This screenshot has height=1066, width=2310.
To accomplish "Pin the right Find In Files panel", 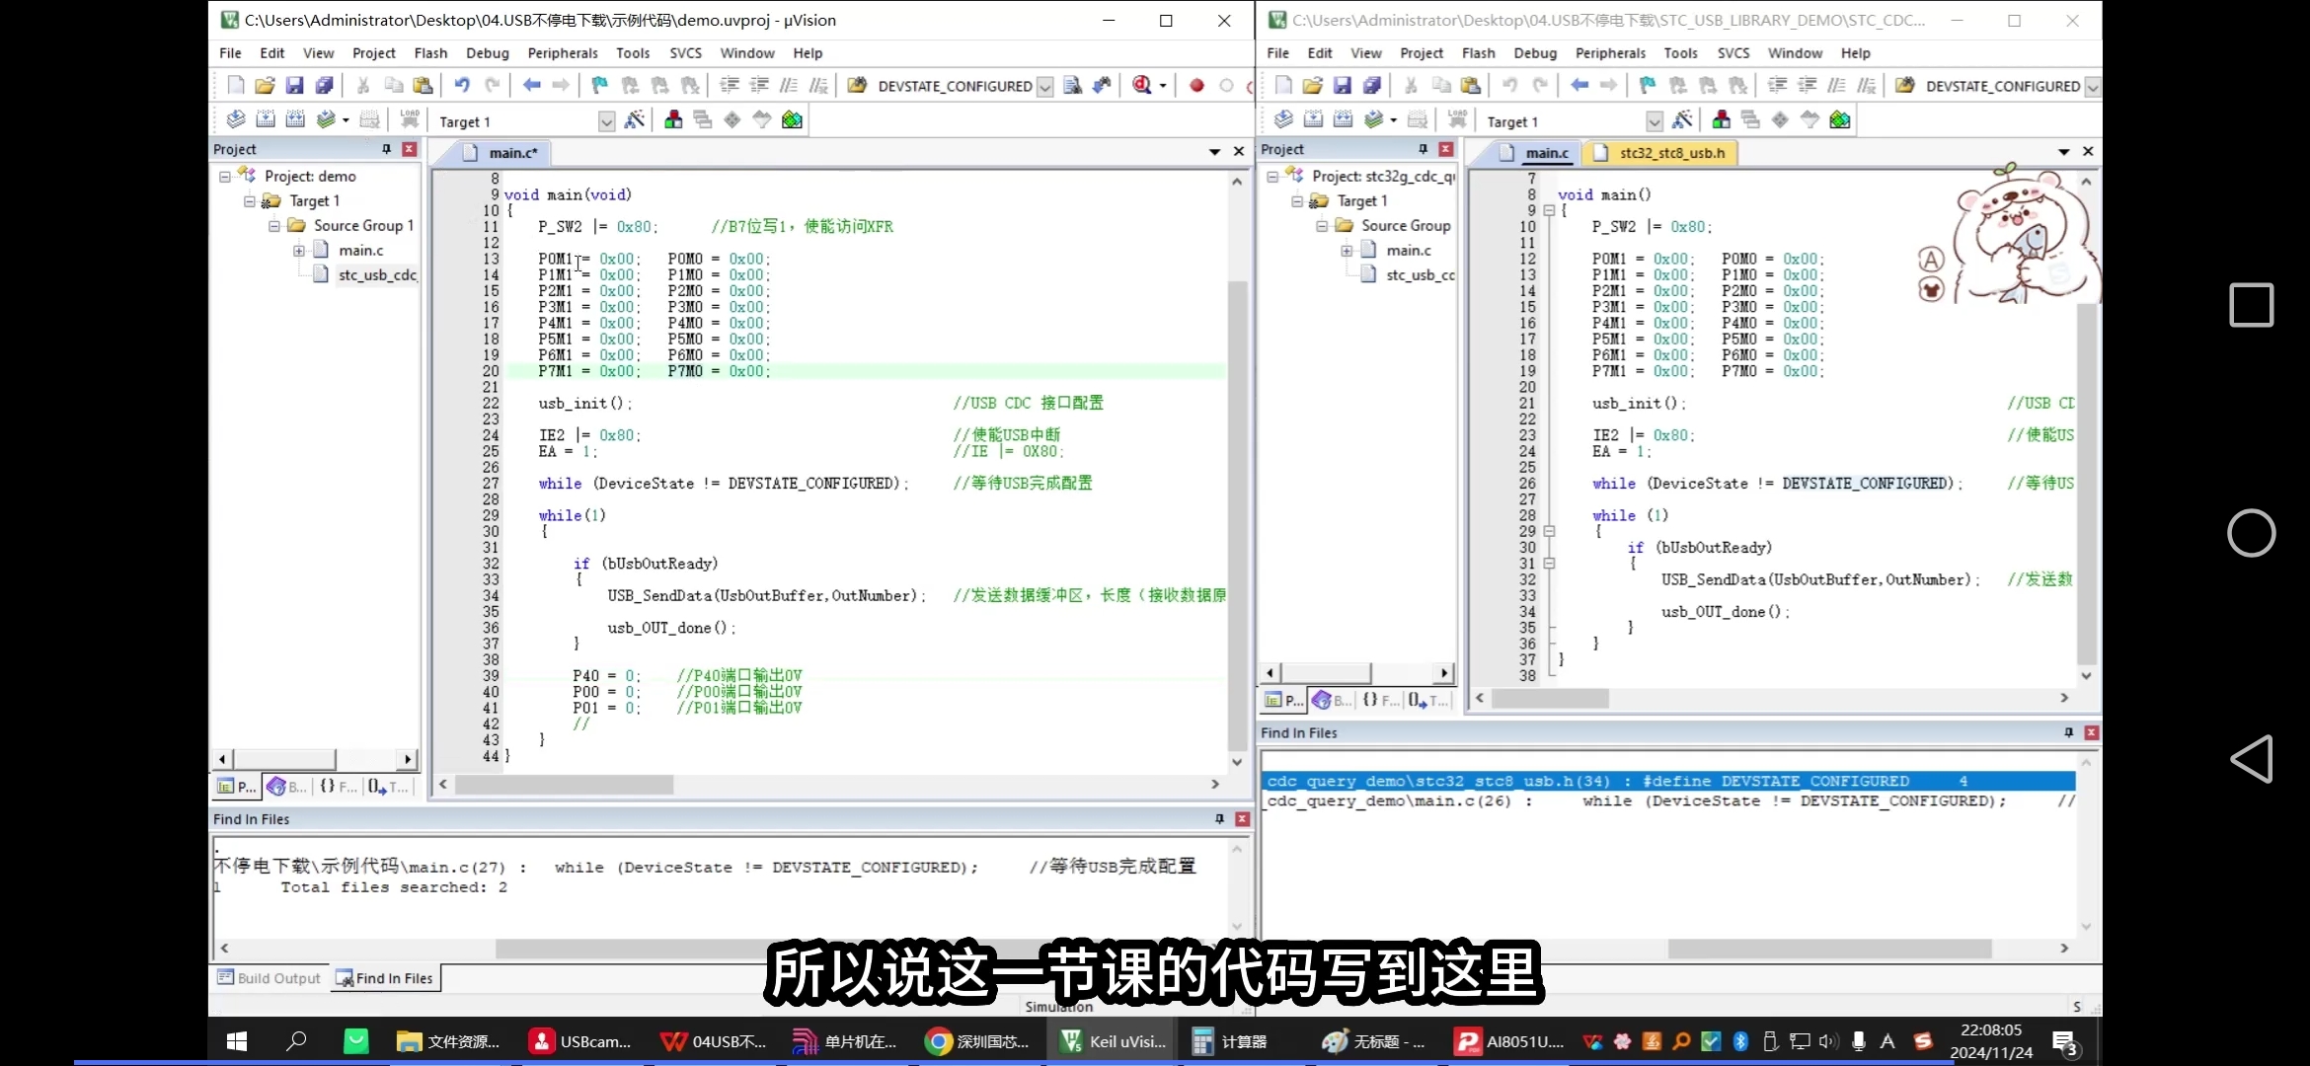I will click(2068, 732).
